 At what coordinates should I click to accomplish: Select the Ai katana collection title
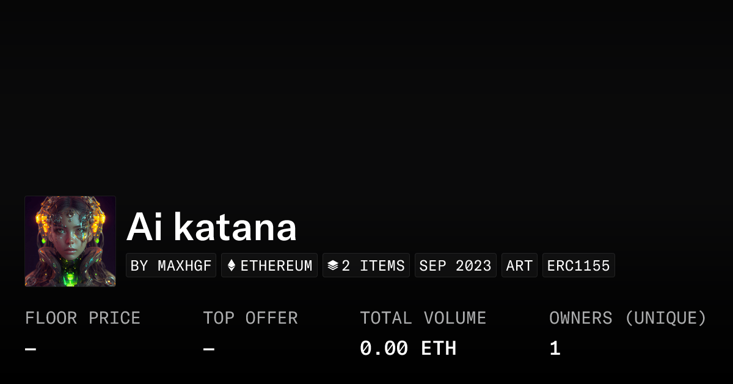(211, 227)
